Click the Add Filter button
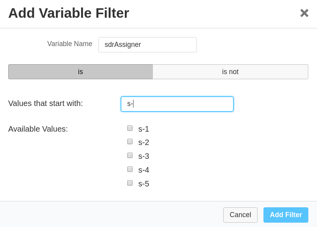The width and height of the screenshot is (317, 227). coord(285,215)
